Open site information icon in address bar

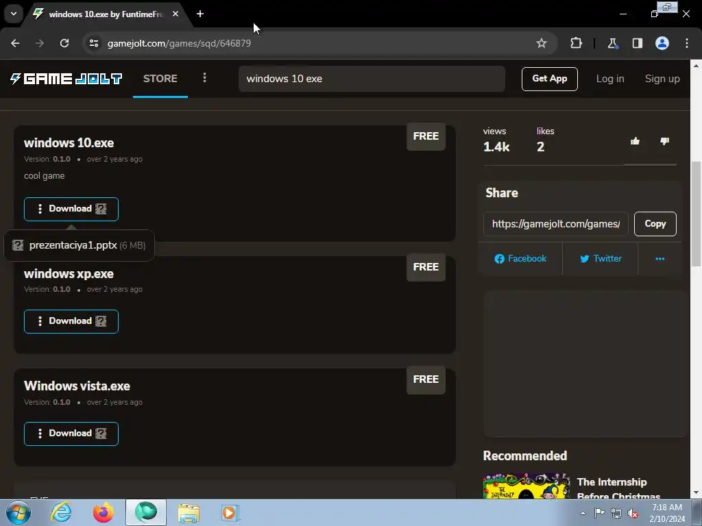coord(93,43)
